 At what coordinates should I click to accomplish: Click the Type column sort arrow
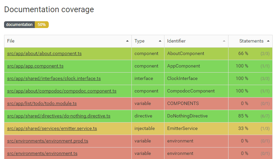pos(160,41)
